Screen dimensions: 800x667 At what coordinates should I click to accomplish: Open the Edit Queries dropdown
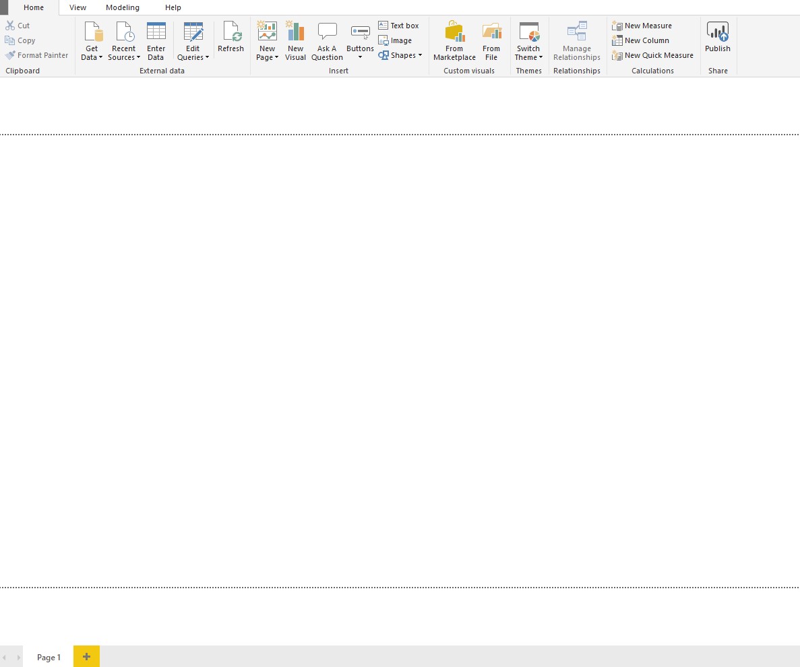coord(193,41)
